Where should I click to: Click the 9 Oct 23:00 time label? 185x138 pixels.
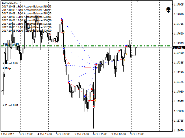[137, 134]
